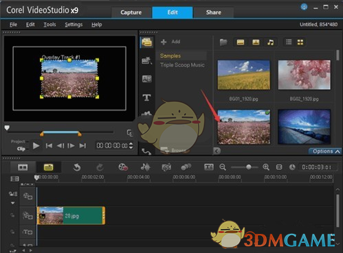Zoom in the timeline with magnifier plus
The image size is (343, 253).
(x=266, y=167)
